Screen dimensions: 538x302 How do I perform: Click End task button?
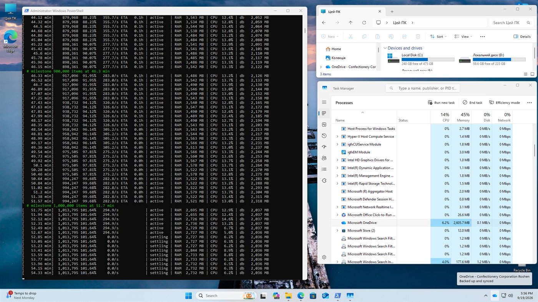click(x=472, y=102)
